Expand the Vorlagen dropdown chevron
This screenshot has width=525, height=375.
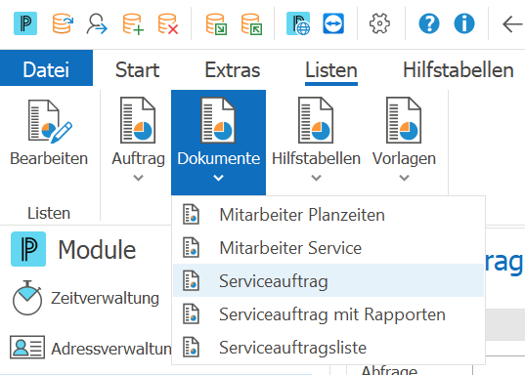pyautogui.click(x=404, y=178)
